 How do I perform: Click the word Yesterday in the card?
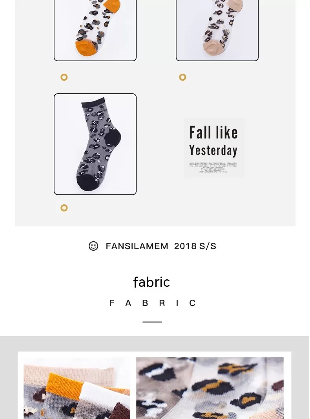point(213,150)
